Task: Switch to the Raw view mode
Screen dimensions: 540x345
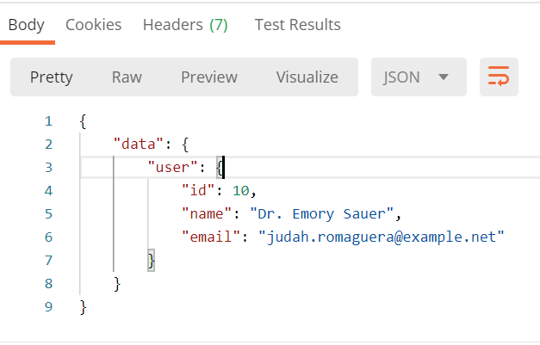Action: click(x=127, y=77)
